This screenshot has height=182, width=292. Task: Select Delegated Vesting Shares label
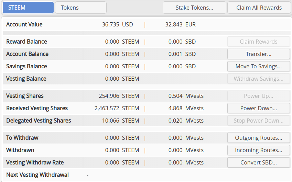(x=39, y=121)
